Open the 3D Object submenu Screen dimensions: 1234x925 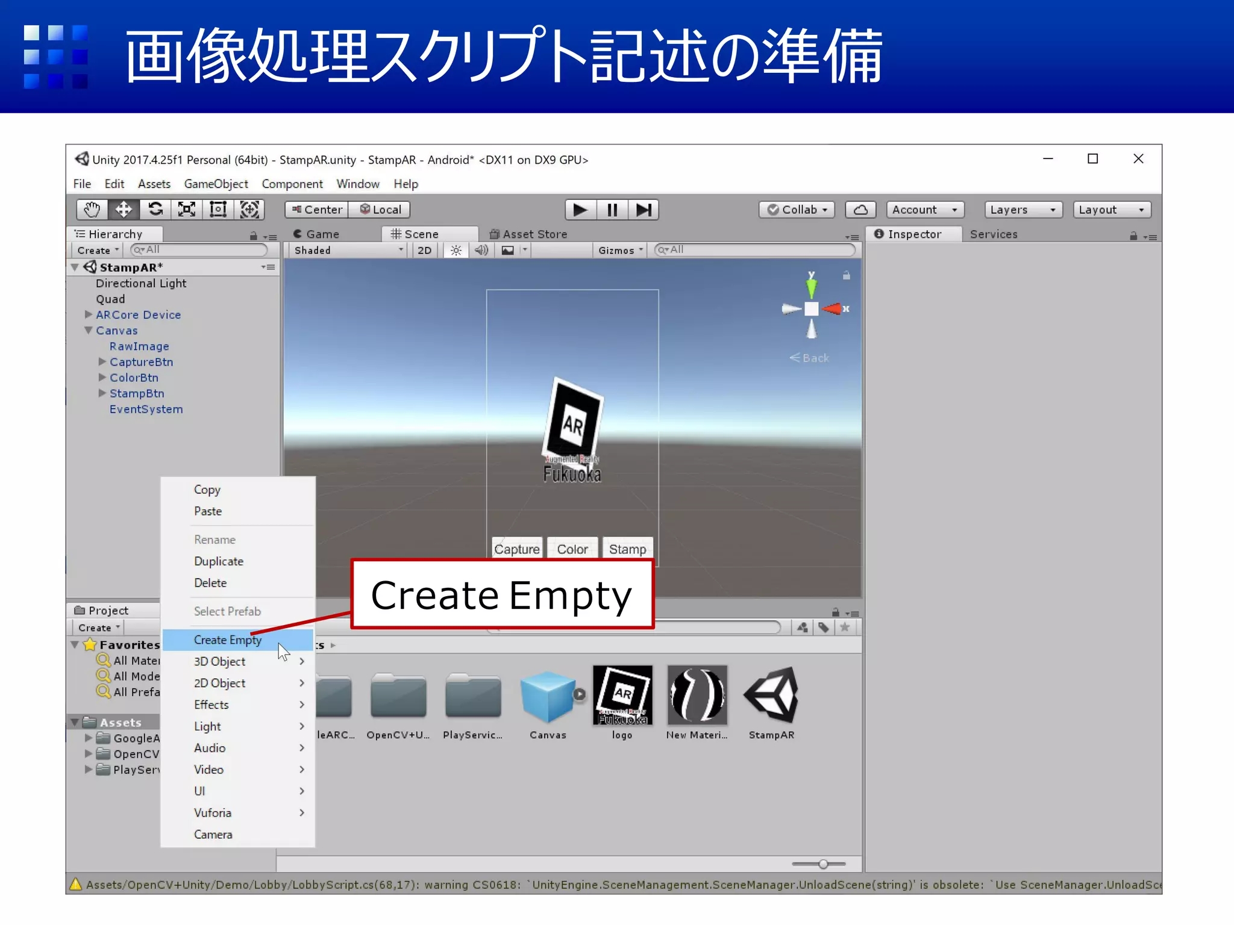(x=238, y=661)
